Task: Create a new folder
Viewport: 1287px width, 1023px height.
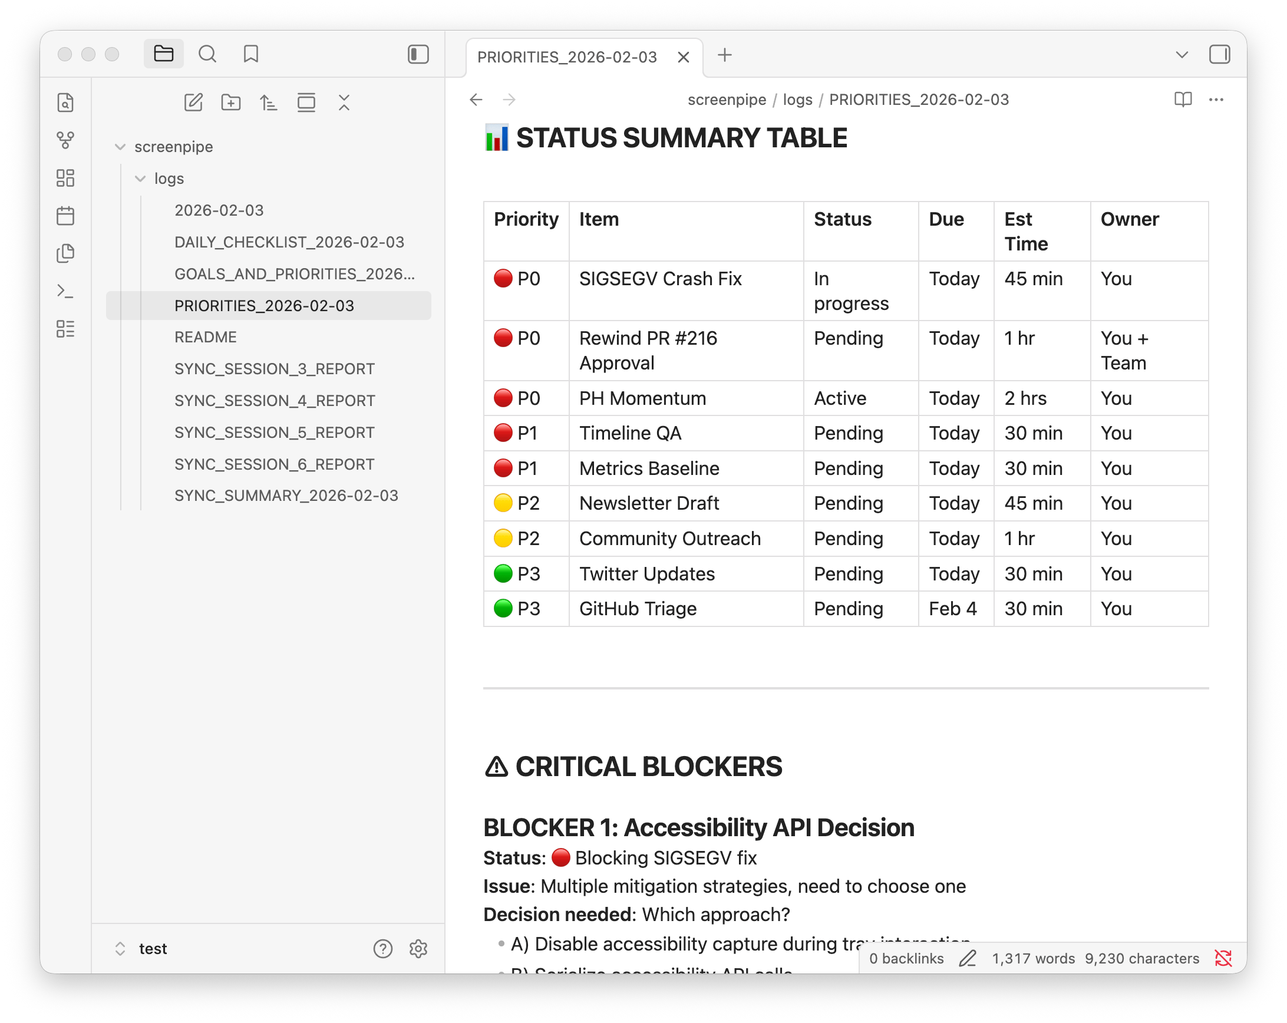Action: pos(231,103)
